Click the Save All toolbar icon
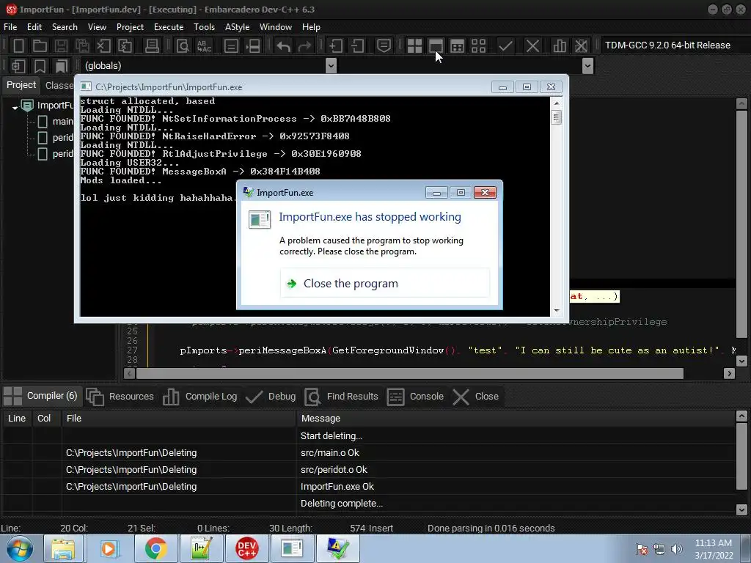 click(x=82, y=46)
